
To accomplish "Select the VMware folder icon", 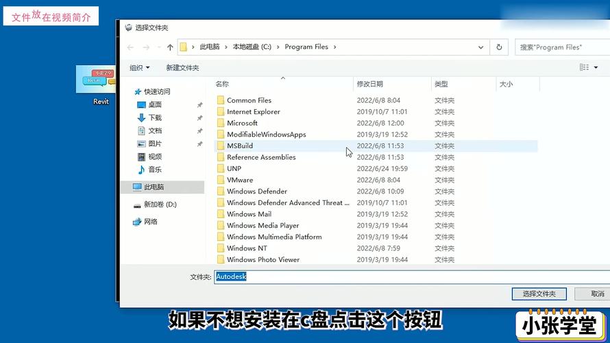I will [x=221, y=180].
